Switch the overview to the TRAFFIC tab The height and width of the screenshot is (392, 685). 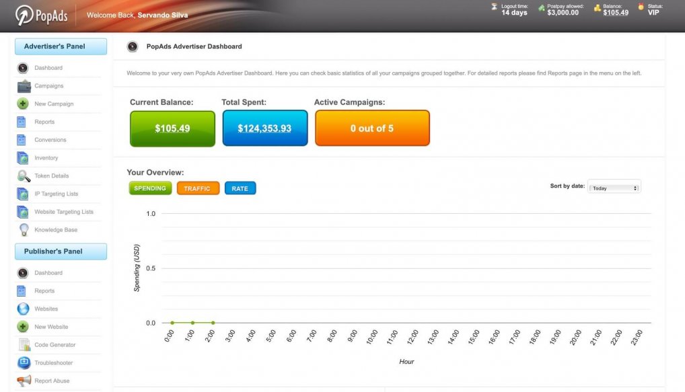198,188
